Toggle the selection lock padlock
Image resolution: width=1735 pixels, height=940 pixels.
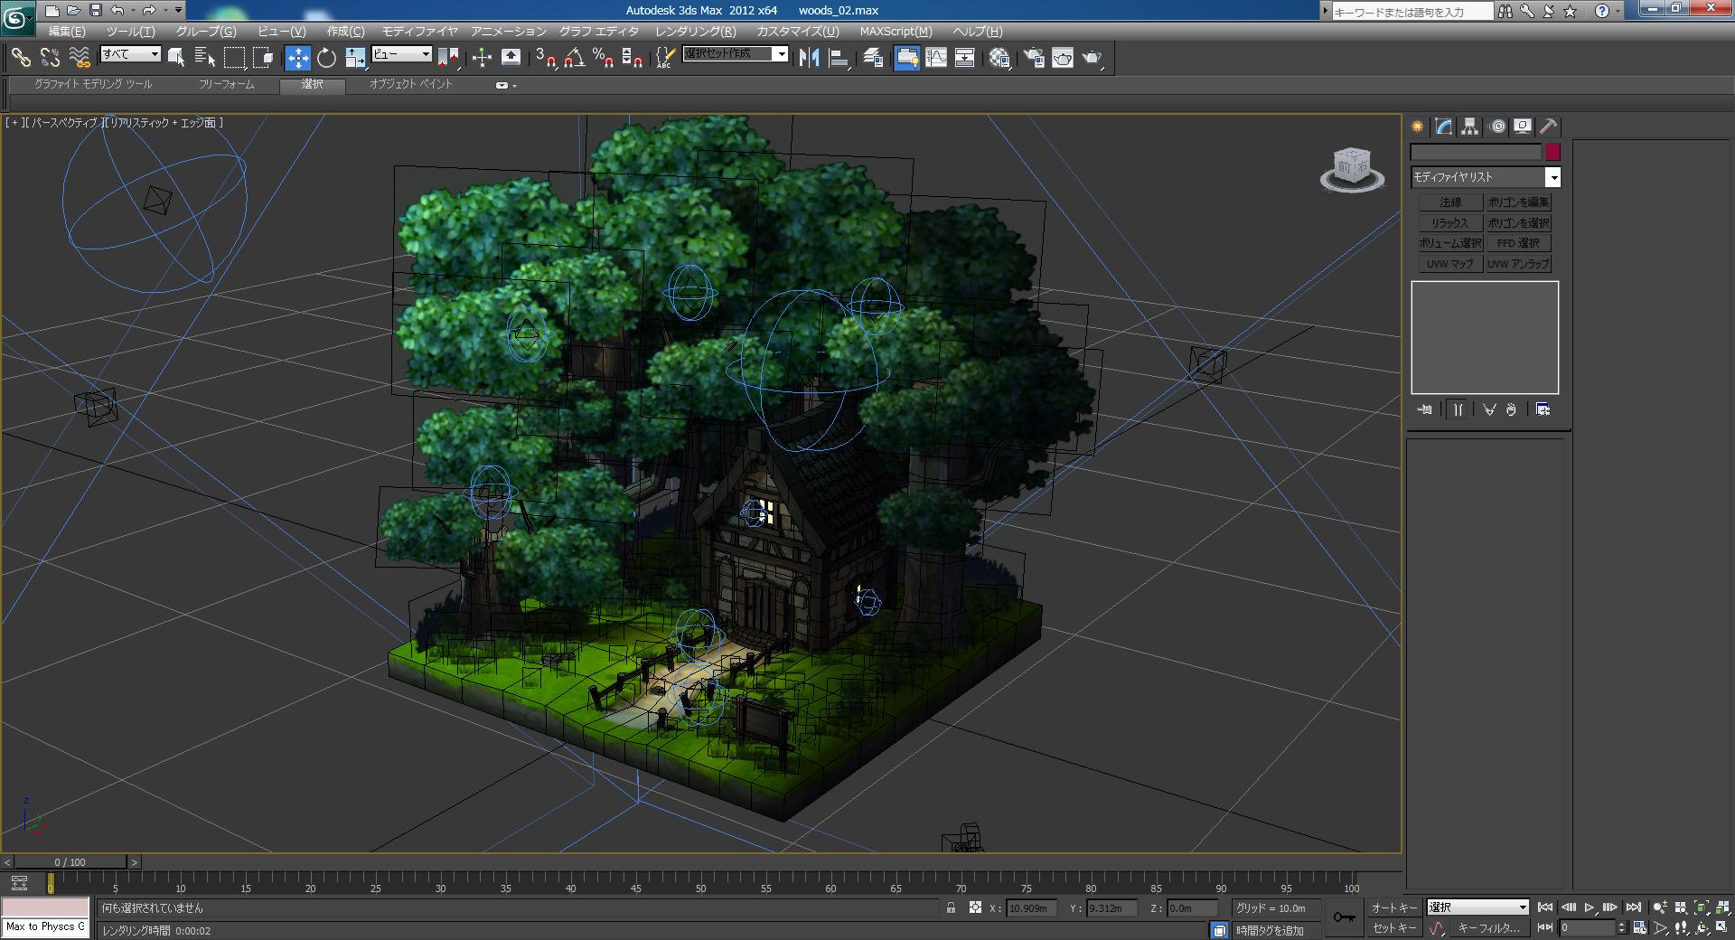coord(951,907)
